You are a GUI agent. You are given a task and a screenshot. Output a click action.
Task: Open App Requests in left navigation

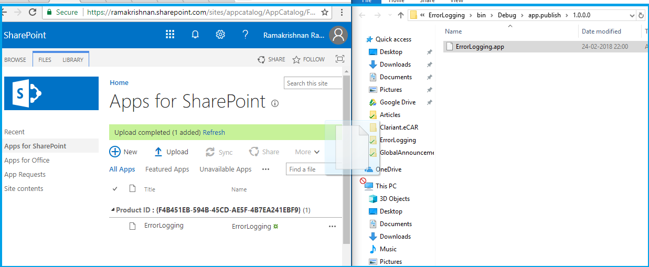coord(25,174)
